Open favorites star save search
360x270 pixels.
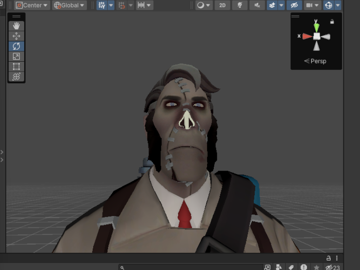(316, 267)
